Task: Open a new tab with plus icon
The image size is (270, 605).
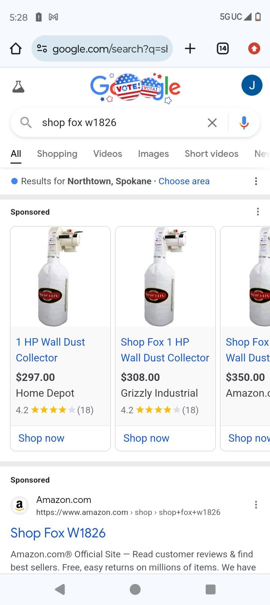Action: 190,48
